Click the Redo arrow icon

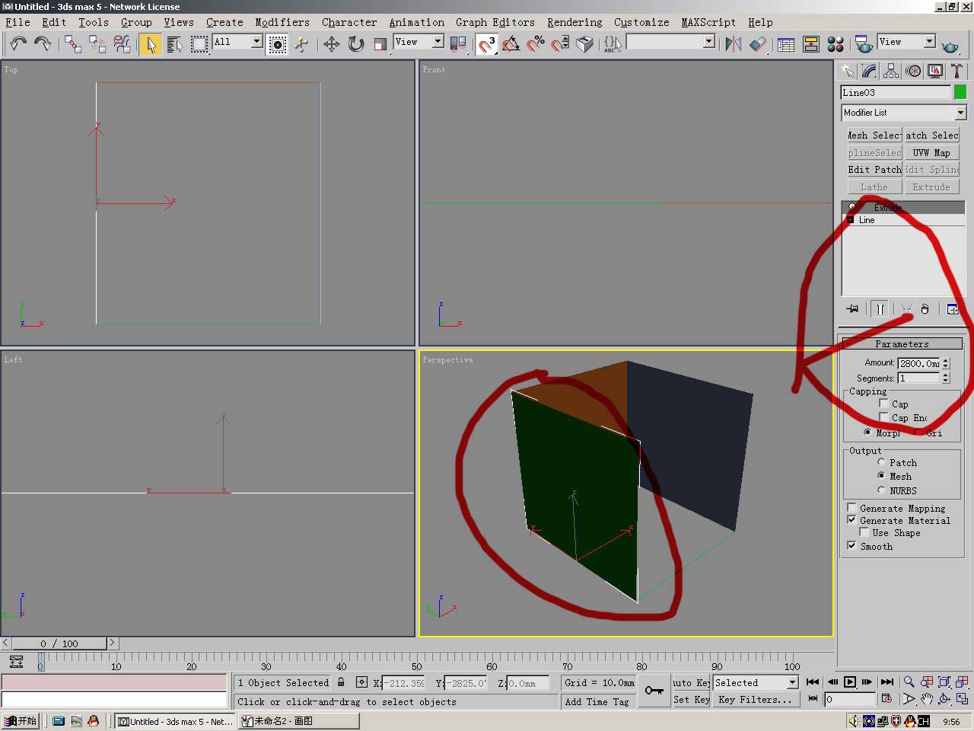tap(43, 44)
